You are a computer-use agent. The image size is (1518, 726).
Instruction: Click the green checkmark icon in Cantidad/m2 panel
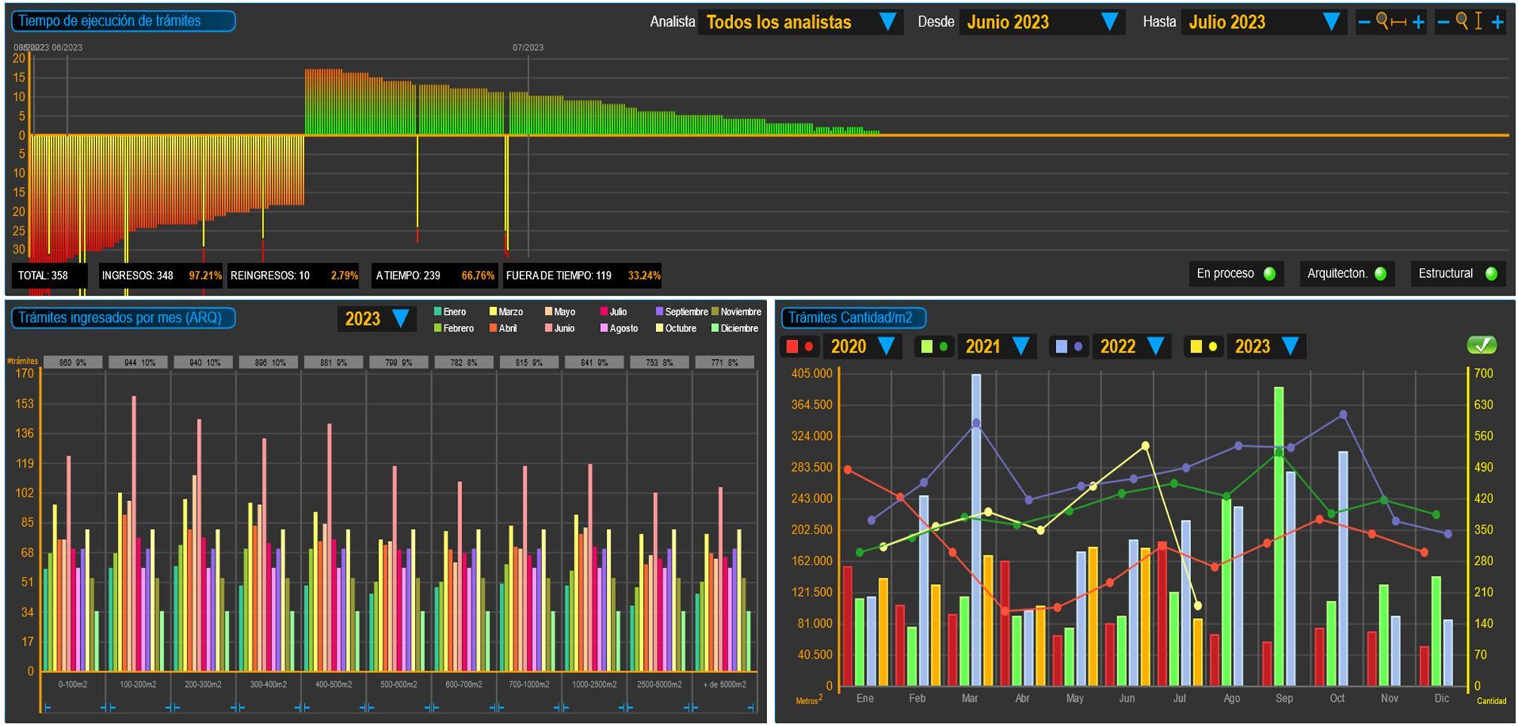[1482, 345]
